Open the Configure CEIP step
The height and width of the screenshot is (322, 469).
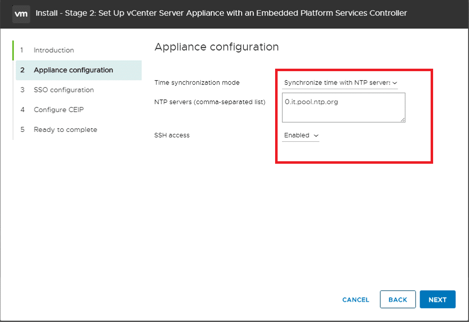(59, 109)
